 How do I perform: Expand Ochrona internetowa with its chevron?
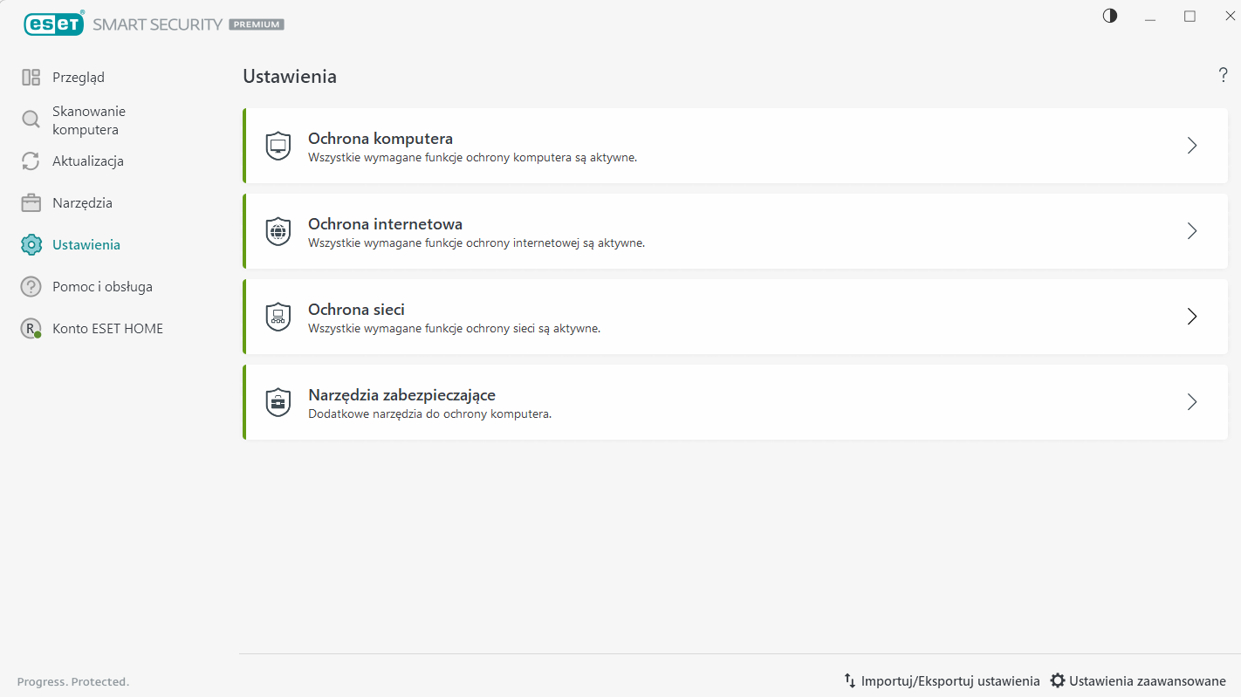pyautogui.click(x=1192, y=231)
